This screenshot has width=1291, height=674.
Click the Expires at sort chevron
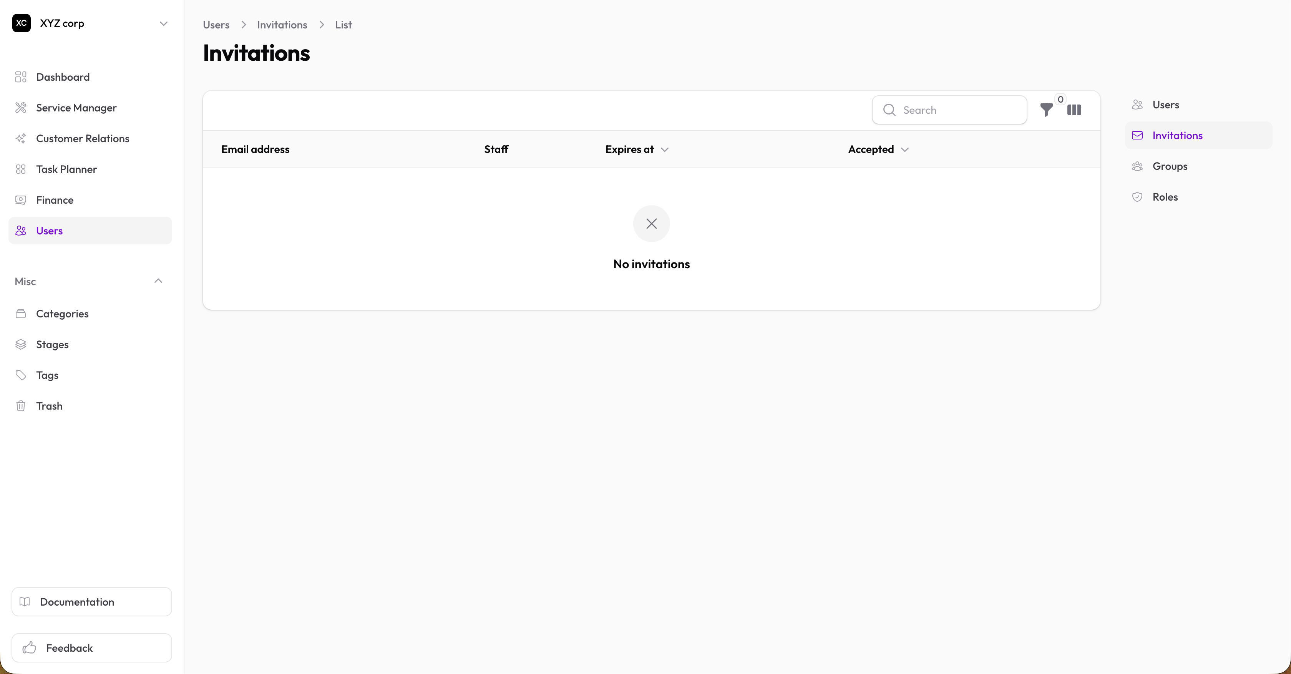[665, 150]
